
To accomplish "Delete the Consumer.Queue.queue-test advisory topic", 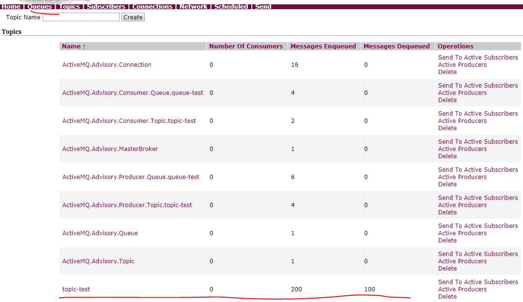I will click(447, 100).
